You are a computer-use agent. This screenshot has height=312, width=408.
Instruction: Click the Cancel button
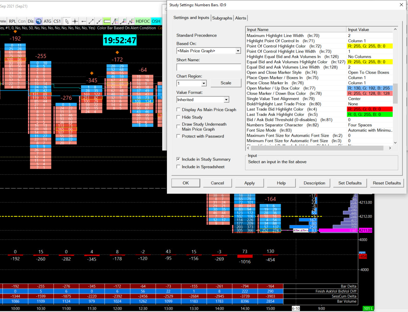[217, 183]
